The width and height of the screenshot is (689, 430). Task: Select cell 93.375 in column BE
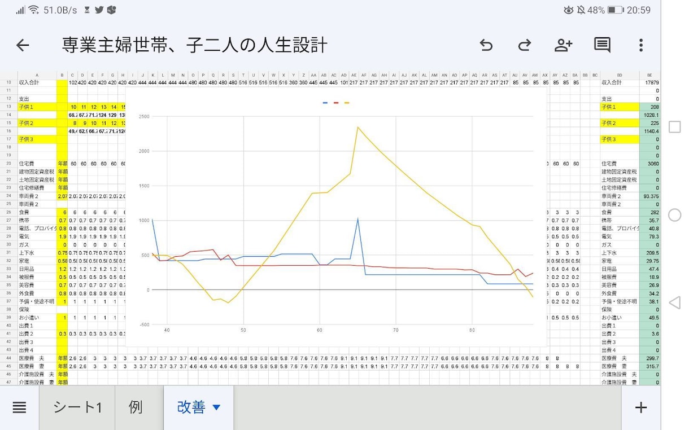tap(649, 196)
